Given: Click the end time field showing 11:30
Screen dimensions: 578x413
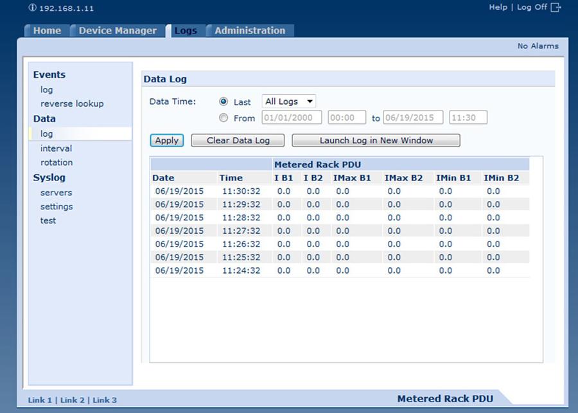Looking at the screenshot, I should coord(468,118).
